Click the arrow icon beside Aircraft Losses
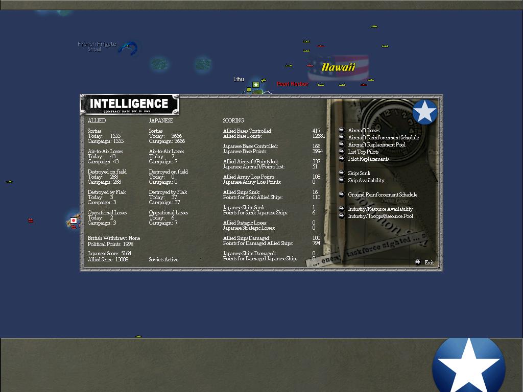The width and height of the screenshot is (523, 392). pyautogui.click(x=341, y=130)
